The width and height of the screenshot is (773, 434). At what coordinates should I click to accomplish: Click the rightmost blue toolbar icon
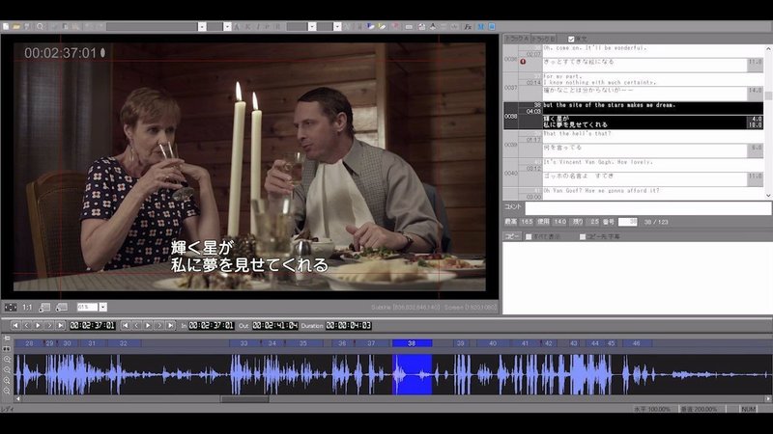(x=492, y=27)
